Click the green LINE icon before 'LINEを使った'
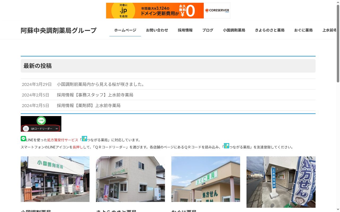Viewport: 340px width, 212px height. [x=23, y=139]
